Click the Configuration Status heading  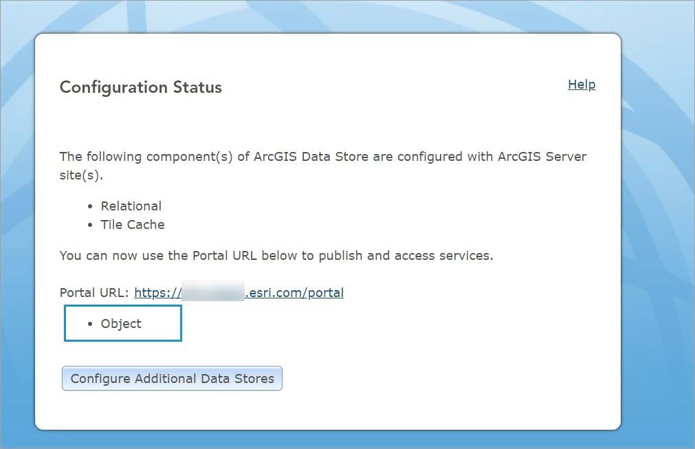tap(141, 87)
